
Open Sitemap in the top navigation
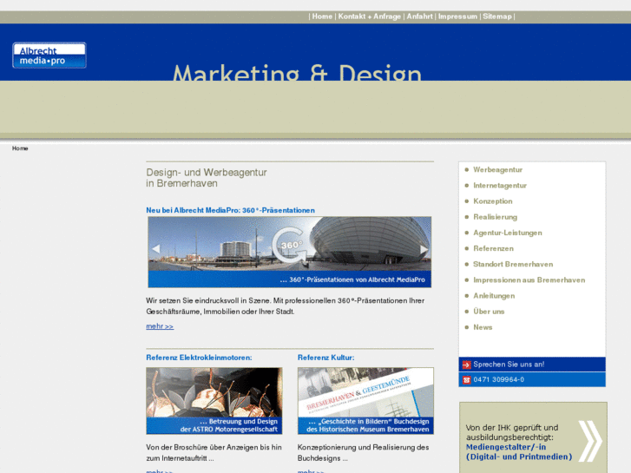click(497, 16)
